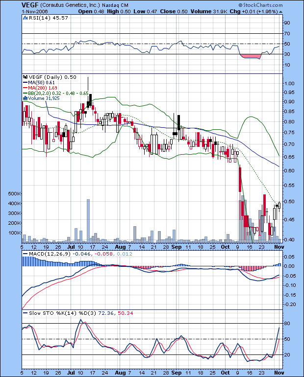The width and height of the screenshot is (304, 377).
Task: Click the Nov label on bottom stochastic axis
Action: [x=279, y=373]
